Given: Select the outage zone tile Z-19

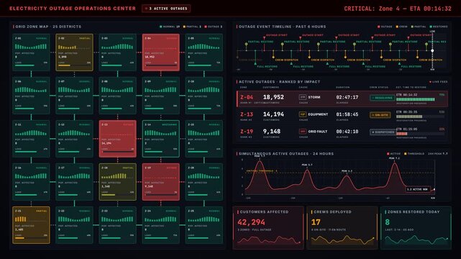Looking at the screenshot, I should coord(161,182).
